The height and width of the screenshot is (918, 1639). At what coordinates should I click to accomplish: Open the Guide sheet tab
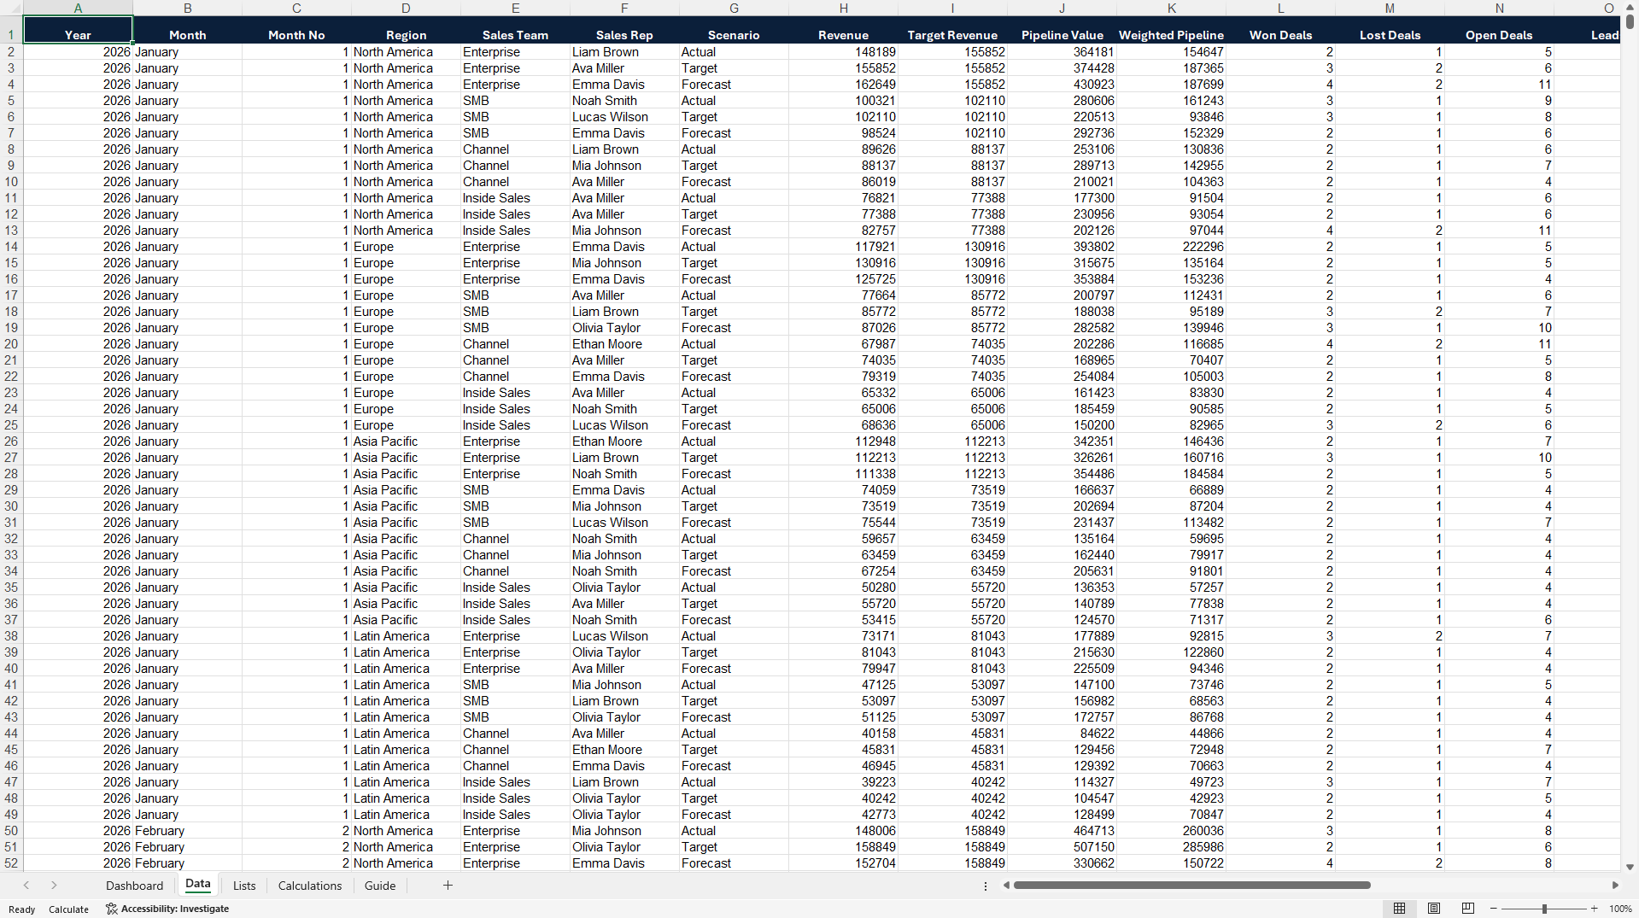(x=380, y=886)
